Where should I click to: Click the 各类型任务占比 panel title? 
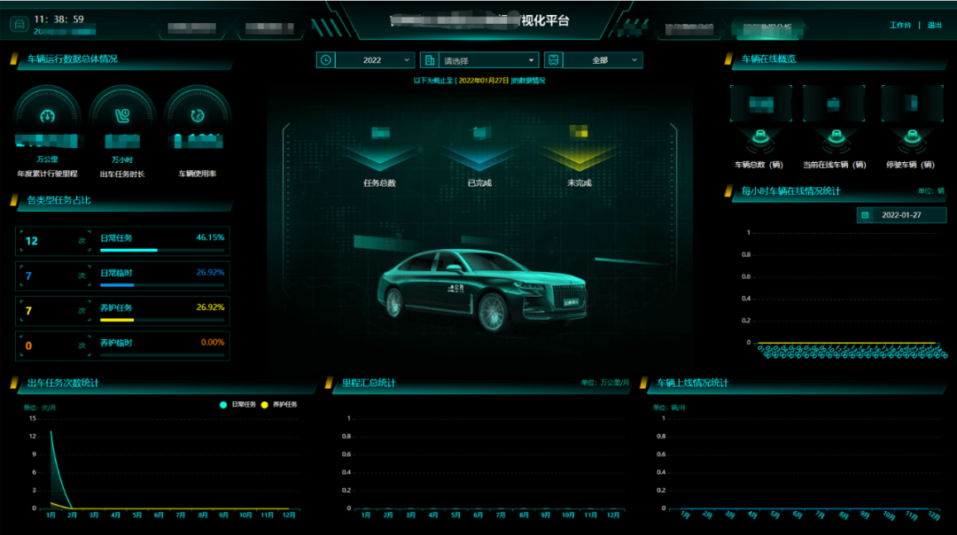point(58,200)
